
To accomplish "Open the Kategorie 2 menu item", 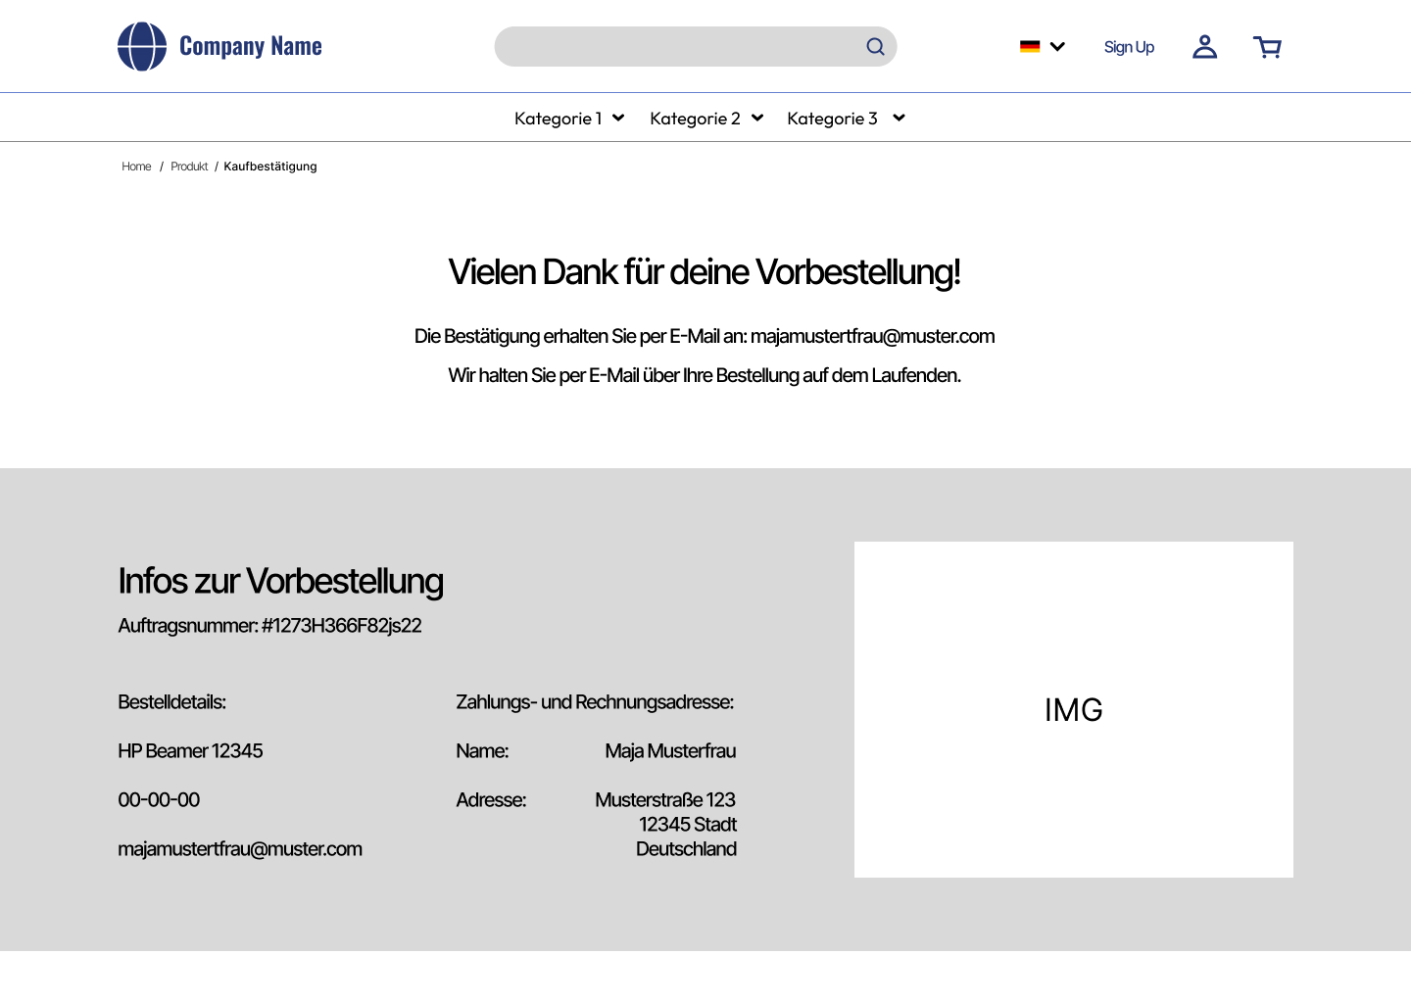I will [x=695, y=119].
